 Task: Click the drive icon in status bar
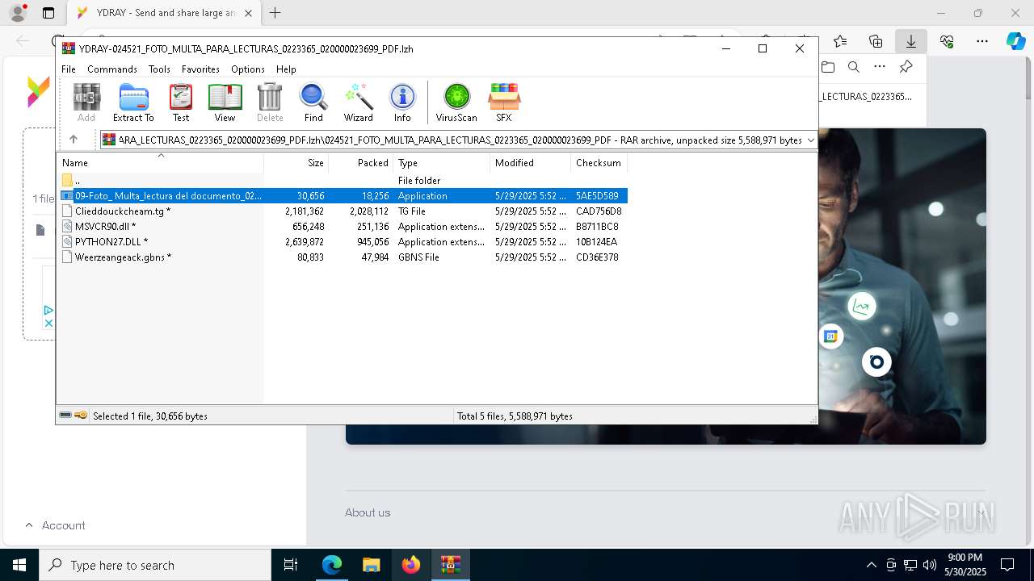pos(65,416)
